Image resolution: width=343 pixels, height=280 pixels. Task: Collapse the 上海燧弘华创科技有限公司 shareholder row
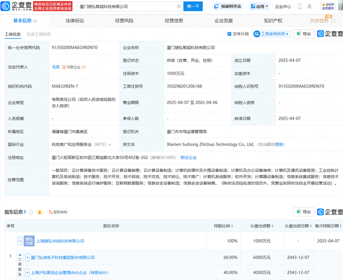(x=20, y=241)
